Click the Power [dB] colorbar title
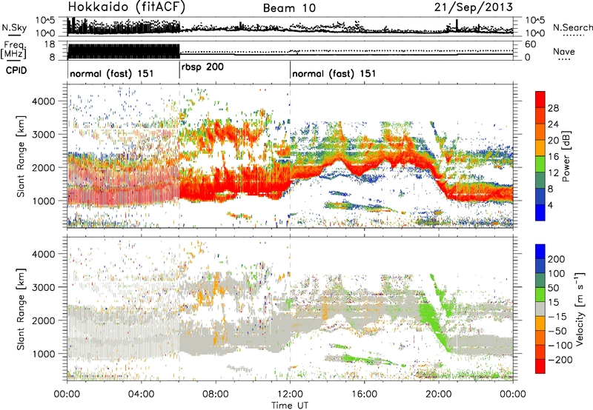The image size is (593, 410). point(566,156)
